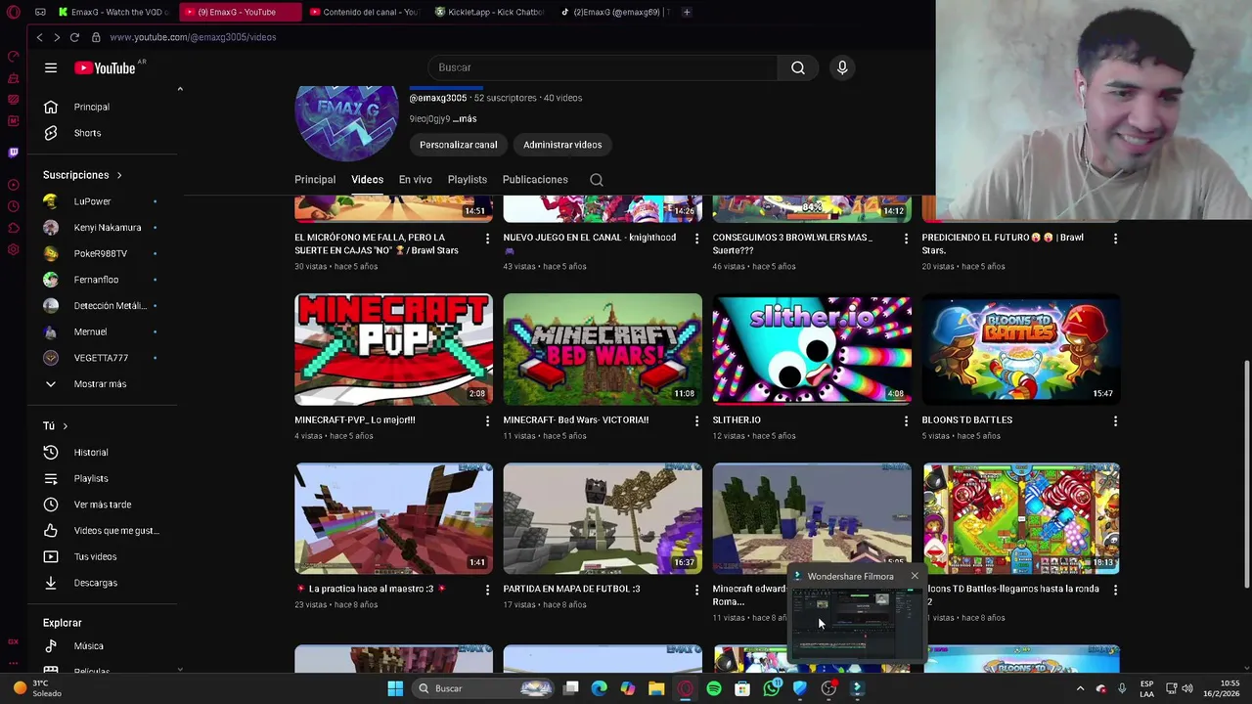Viewport: 1252px width, 704px height.
Task: Click the page vertical scrollbar
Action: tap(1246, 473)
